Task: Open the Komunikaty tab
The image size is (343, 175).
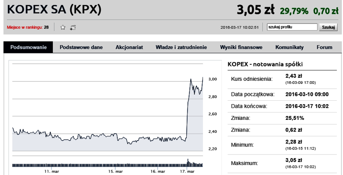Action: click(289, 47)
